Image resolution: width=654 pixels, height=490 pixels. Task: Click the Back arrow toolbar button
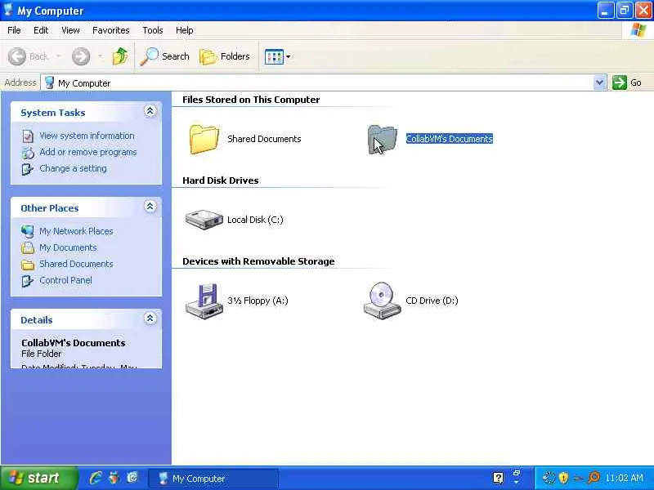point(17,56)
